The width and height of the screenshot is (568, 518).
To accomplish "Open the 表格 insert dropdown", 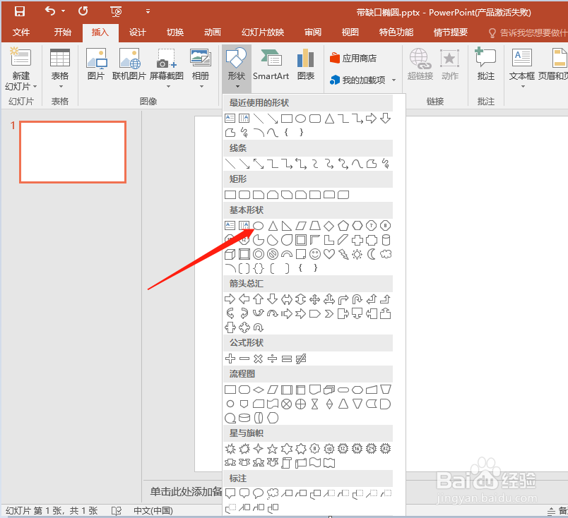I will [60, 68].
